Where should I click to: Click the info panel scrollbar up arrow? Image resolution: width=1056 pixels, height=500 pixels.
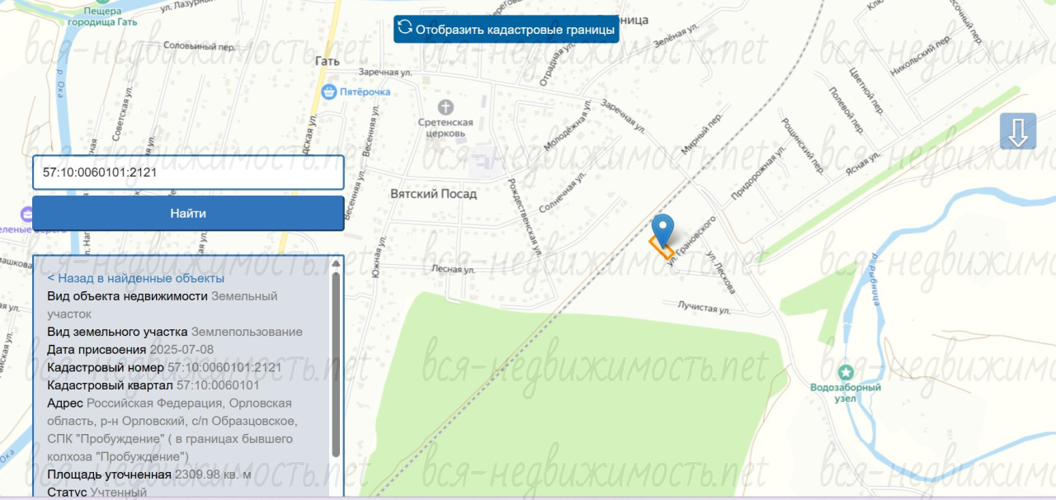coord(336,264)
